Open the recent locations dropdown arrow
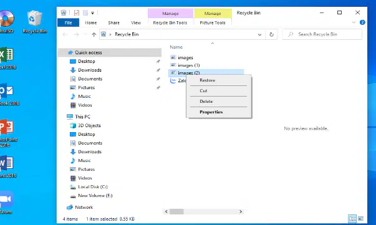The height and width of the screenshot is (225, 376). (85, 34)
